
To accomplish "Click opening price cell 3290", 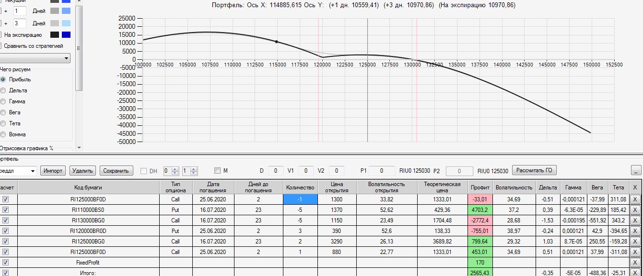I will click(337, 241).
